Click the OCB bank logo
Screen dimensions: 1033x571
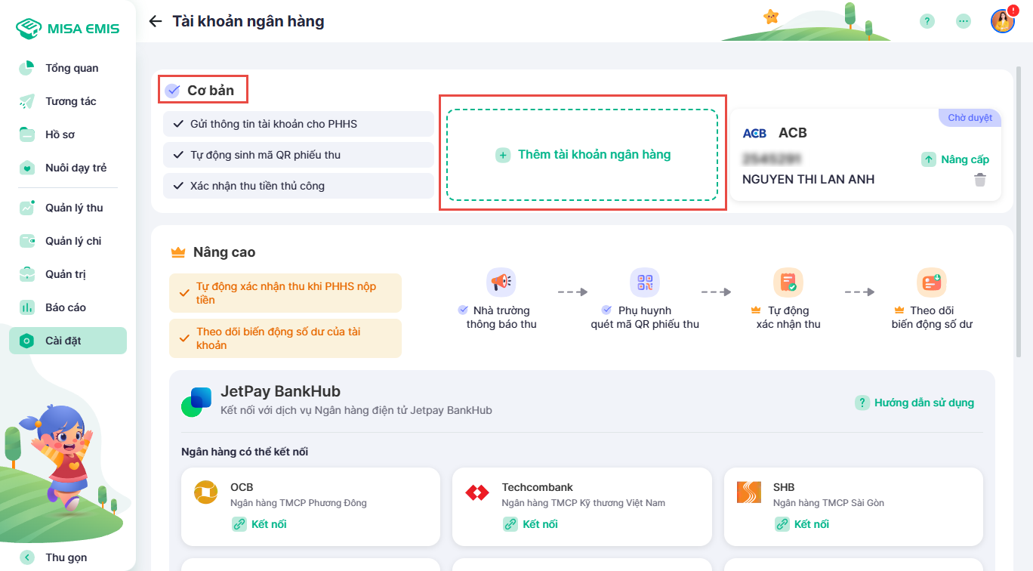coord(205,493)
